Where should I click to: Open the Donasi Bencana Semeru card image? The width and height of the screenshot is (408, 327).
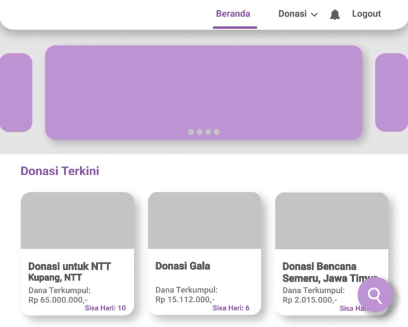point(331,221)
